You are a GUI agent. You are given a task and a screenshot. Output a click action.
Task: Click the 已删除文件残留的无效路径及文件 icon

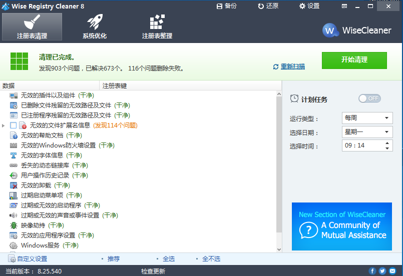(x=14, y=105)
